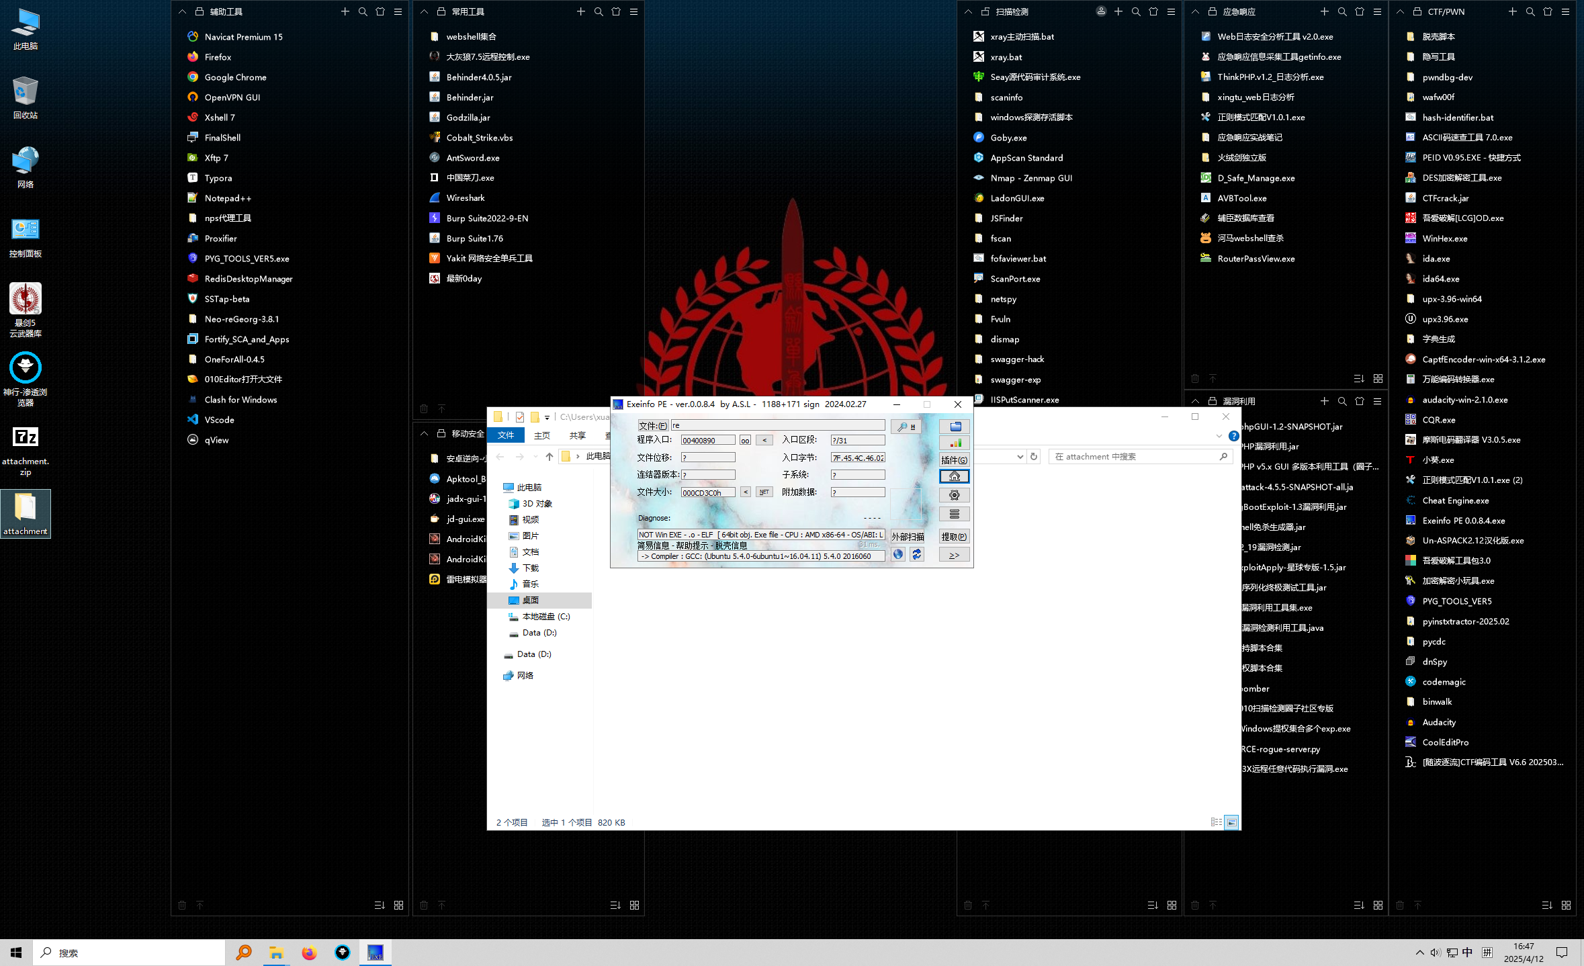Click the magnifier search icon in Exeinfo PE
Viewport: 1584px width, 966px height.
(x=905, y=426)
